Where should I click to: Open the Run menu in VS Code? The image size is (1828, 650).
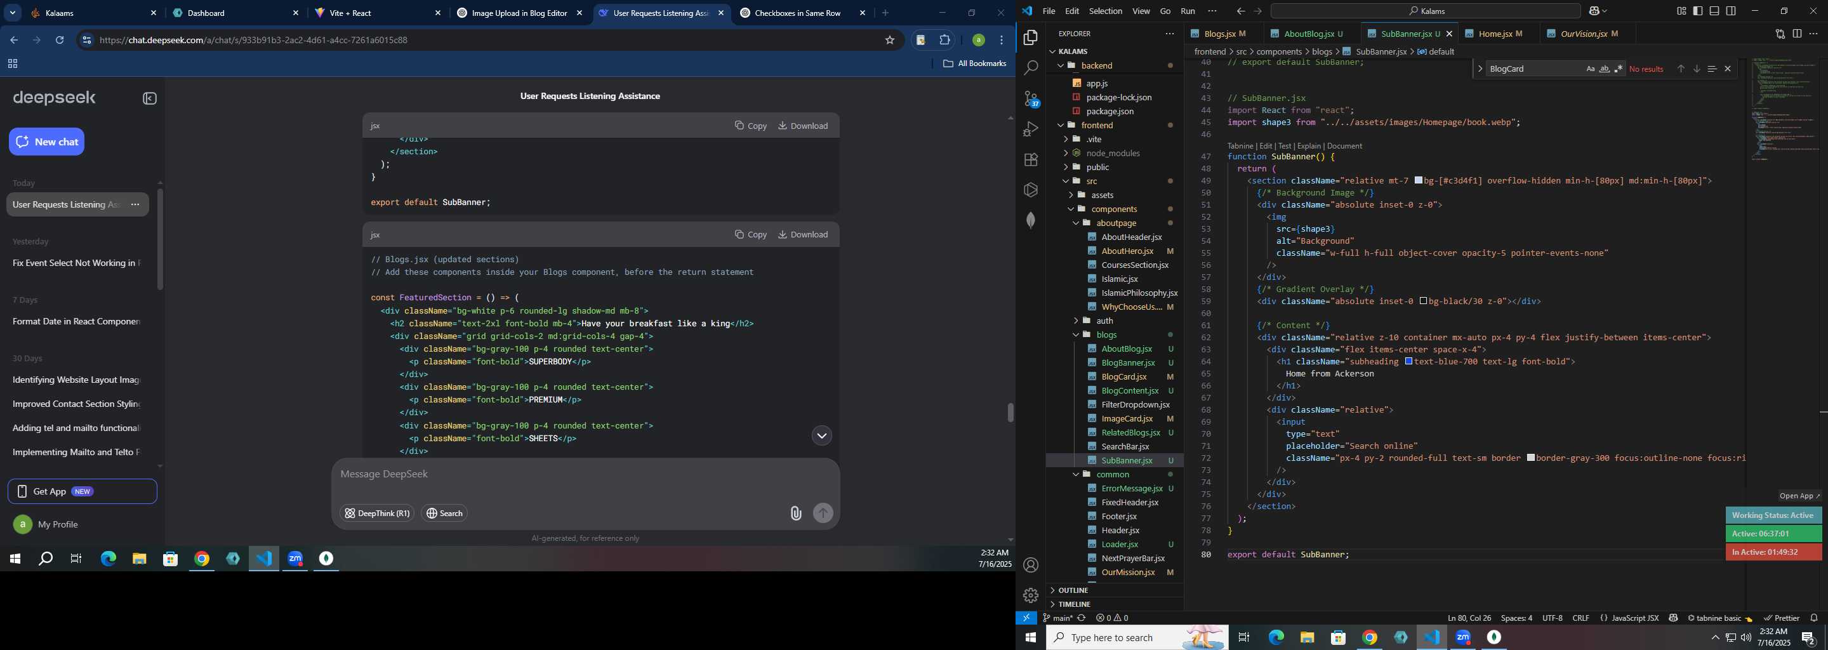coord(1188,11)
